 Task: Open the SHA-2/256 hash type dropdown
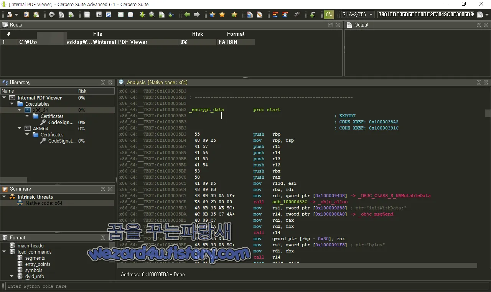click(358, 15)
